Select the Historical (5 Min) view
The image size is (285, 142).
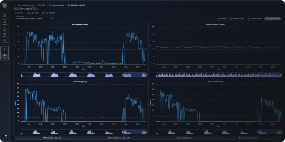click(272, 19)
